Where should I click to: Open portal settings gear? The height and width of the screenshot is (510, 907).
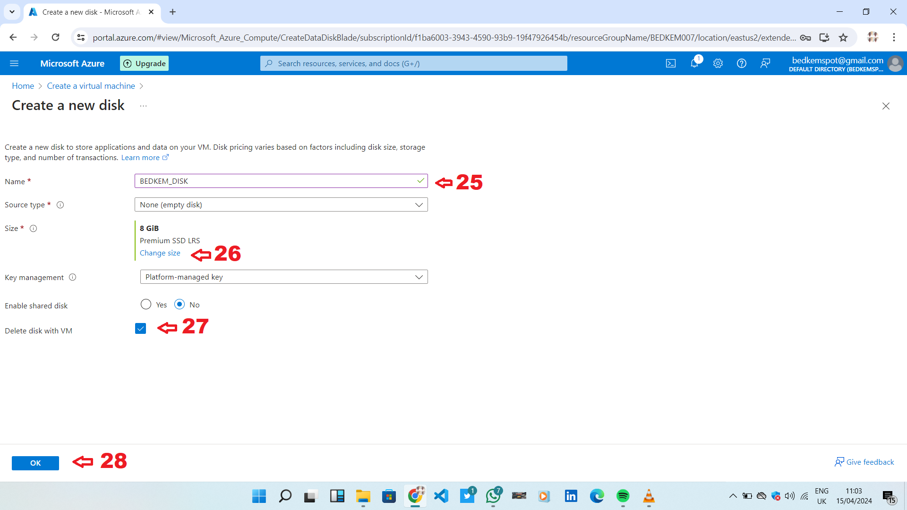tap(718, 63)
